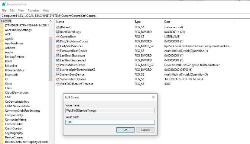Viewport: 250px width, 144px height.
Task: Select the DeviceClasses key
Action: (x=14, y=137)
